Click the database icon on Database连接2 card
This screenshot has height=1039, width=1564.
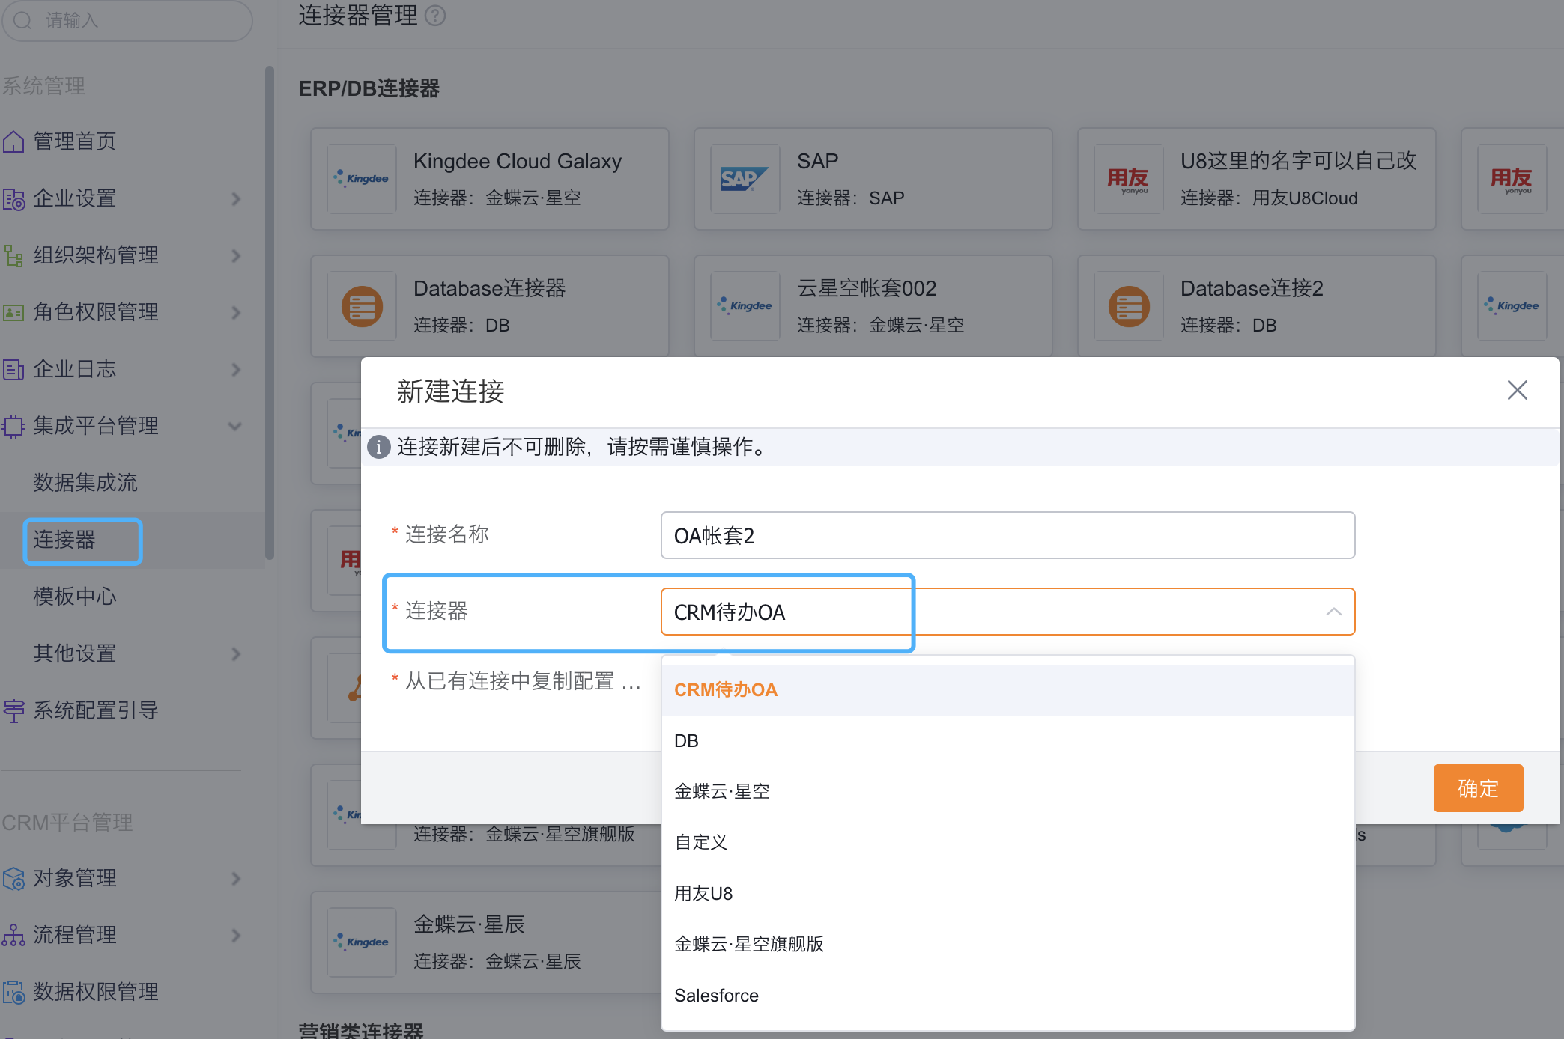point(1129,306)
